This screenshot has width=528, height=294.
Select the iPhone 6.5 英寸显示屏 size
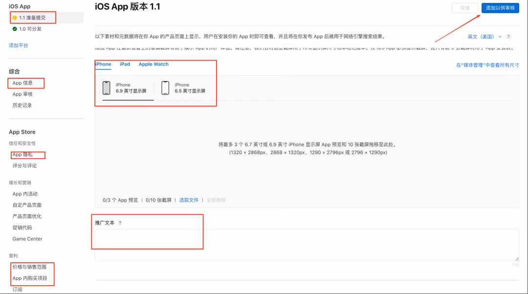(x=183, y=88)
